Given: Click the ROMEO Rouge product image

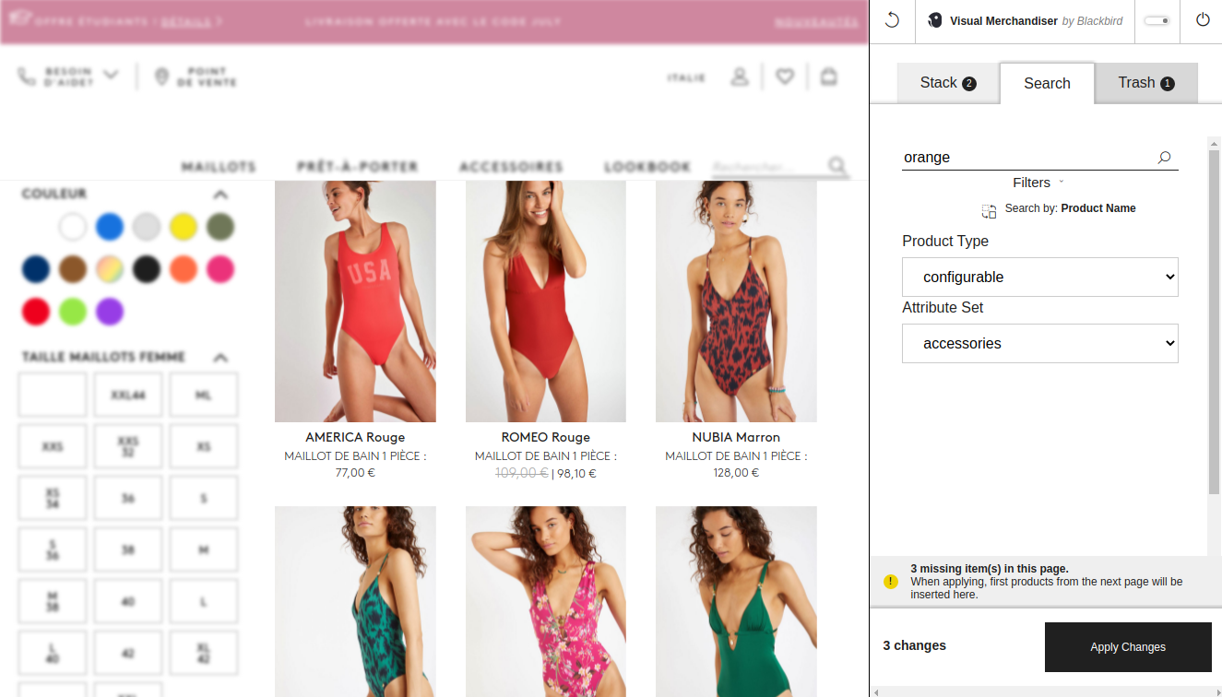Looking at the screenshot, I should 546,301.
